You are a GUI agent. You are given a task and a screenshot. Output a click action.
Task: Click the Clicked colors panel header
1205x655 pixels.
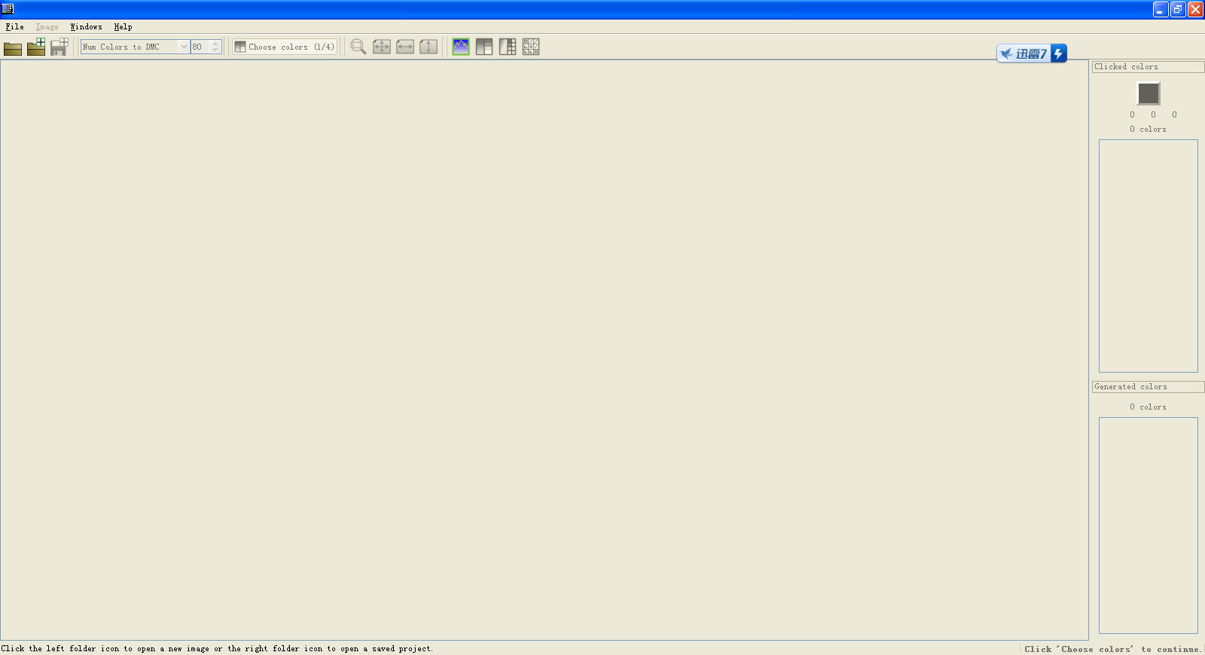tap(1148, 67)
